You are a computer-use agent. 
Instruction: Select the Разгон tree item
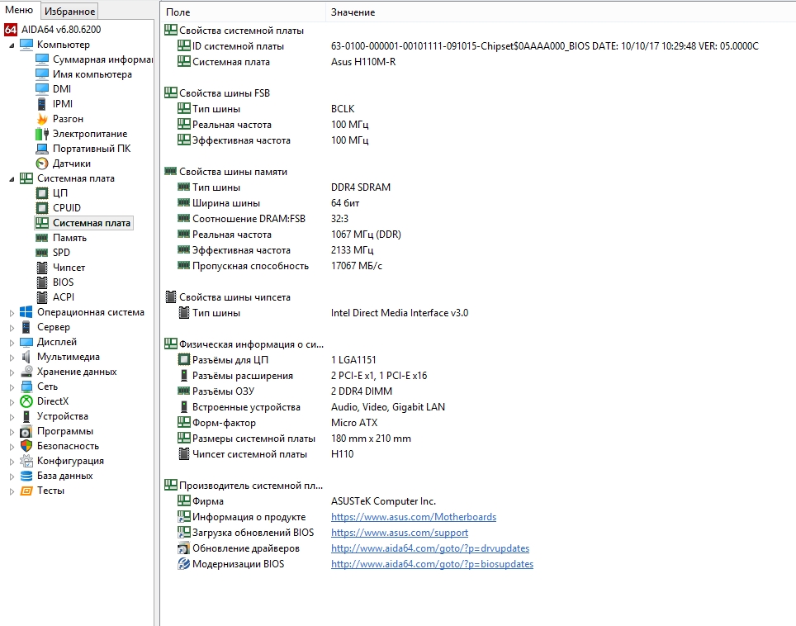pos(68,119)
